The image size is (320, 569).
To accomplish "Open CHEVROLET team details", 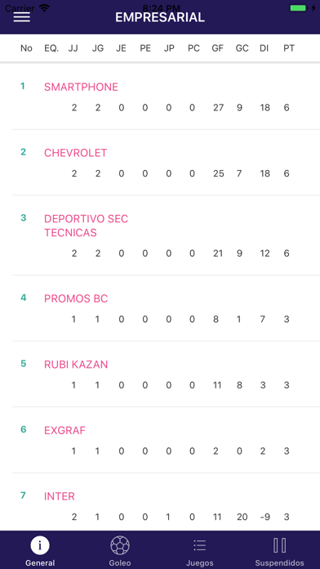I will (75, 153).
